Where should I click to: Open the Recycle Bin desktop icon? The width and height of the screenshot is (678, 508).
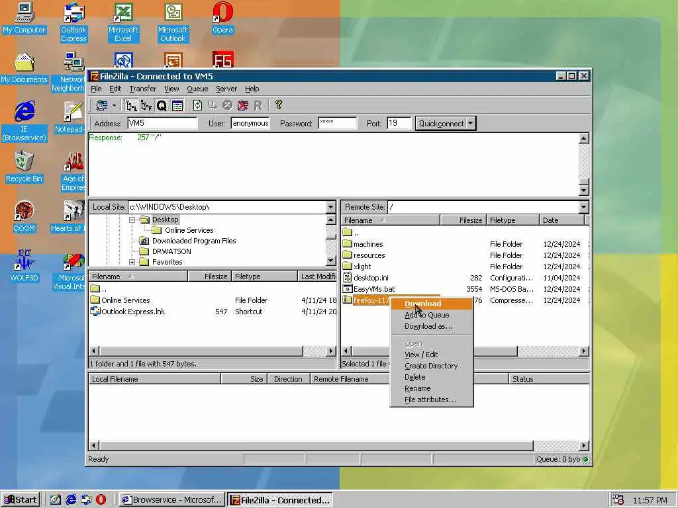(x=24, y=167)
